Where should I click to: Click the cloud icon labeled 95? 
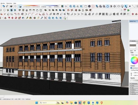(x=104, y=6)
